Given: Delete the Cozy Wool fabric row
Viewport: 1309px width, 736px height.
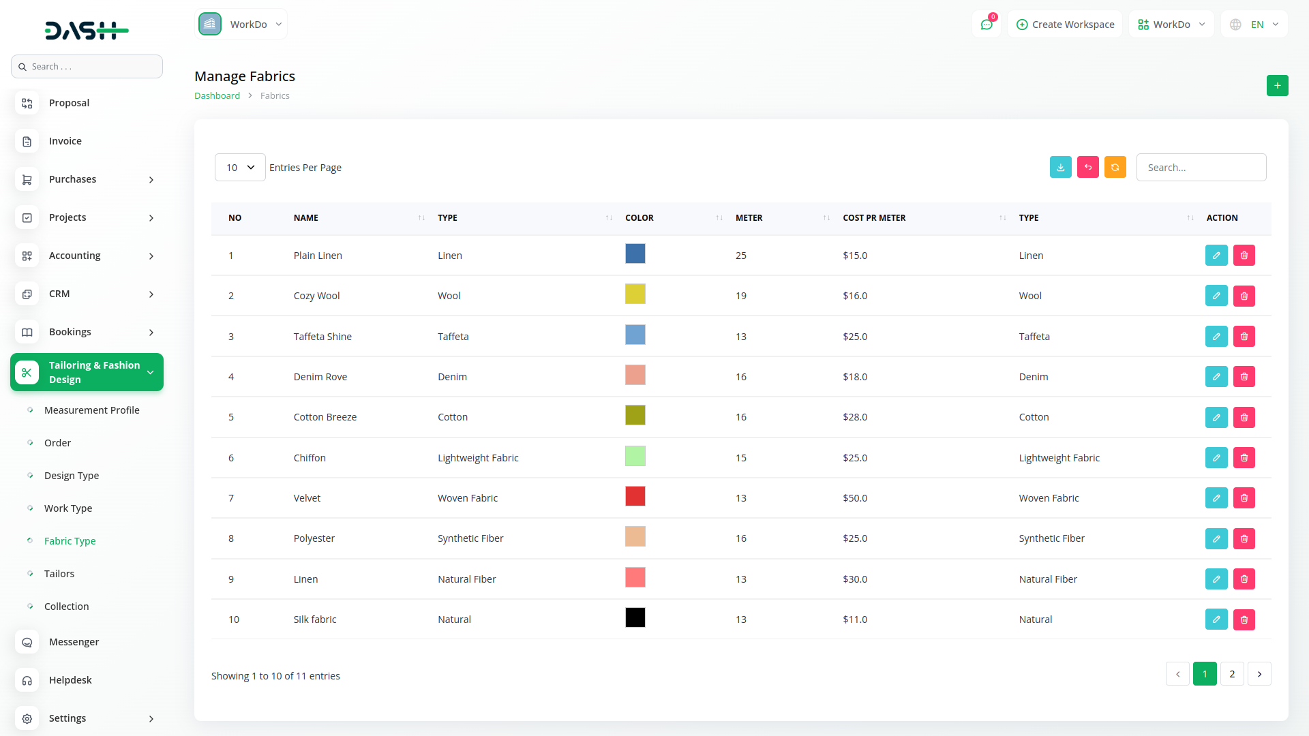Looking at the screenshot, I should [x=1244, y=296].
